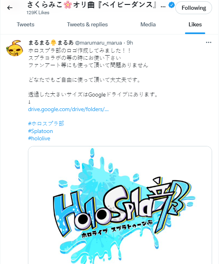Open the まるまる display name link
Viewport: 221px width, 264px height.
(51, 43)
